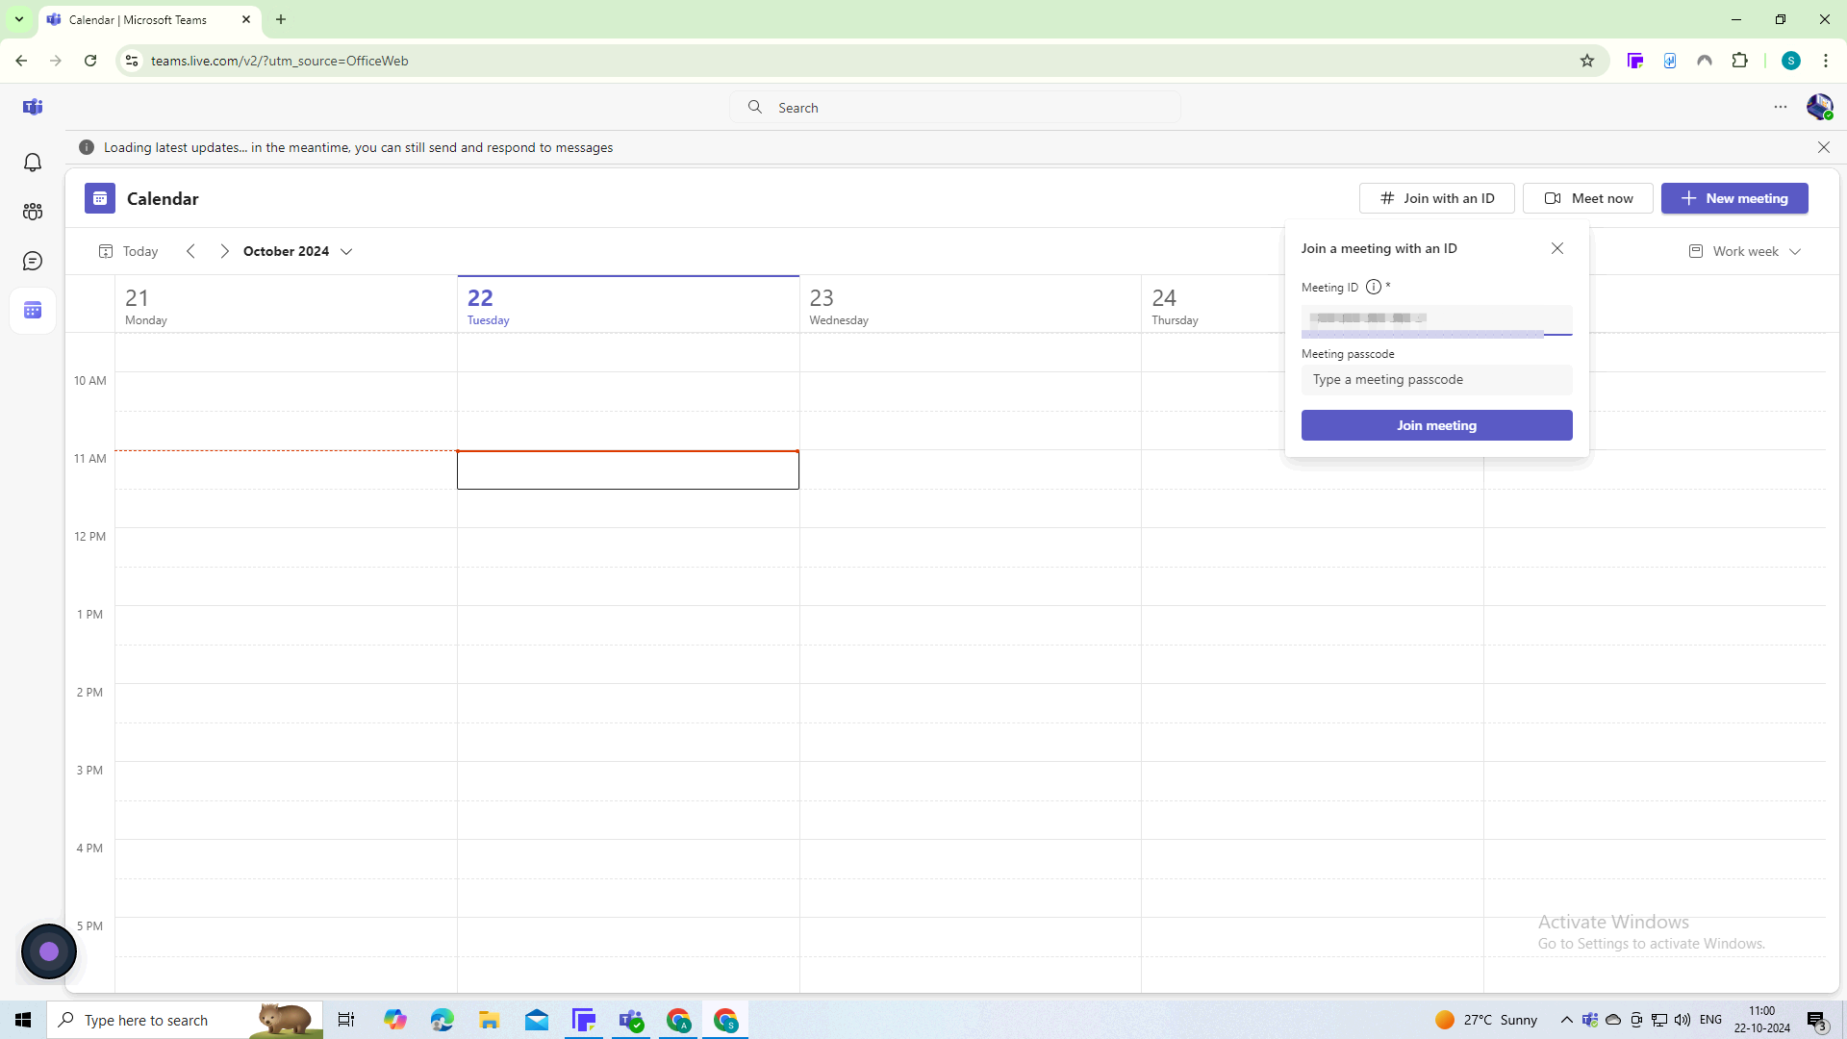Go back in browser history

[21, 61]
